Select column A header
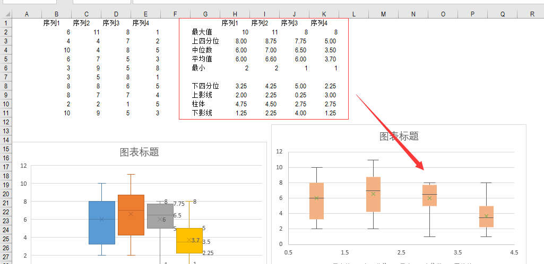The height and width of the screenshot is (264, 544). click(x=27, y=14)
